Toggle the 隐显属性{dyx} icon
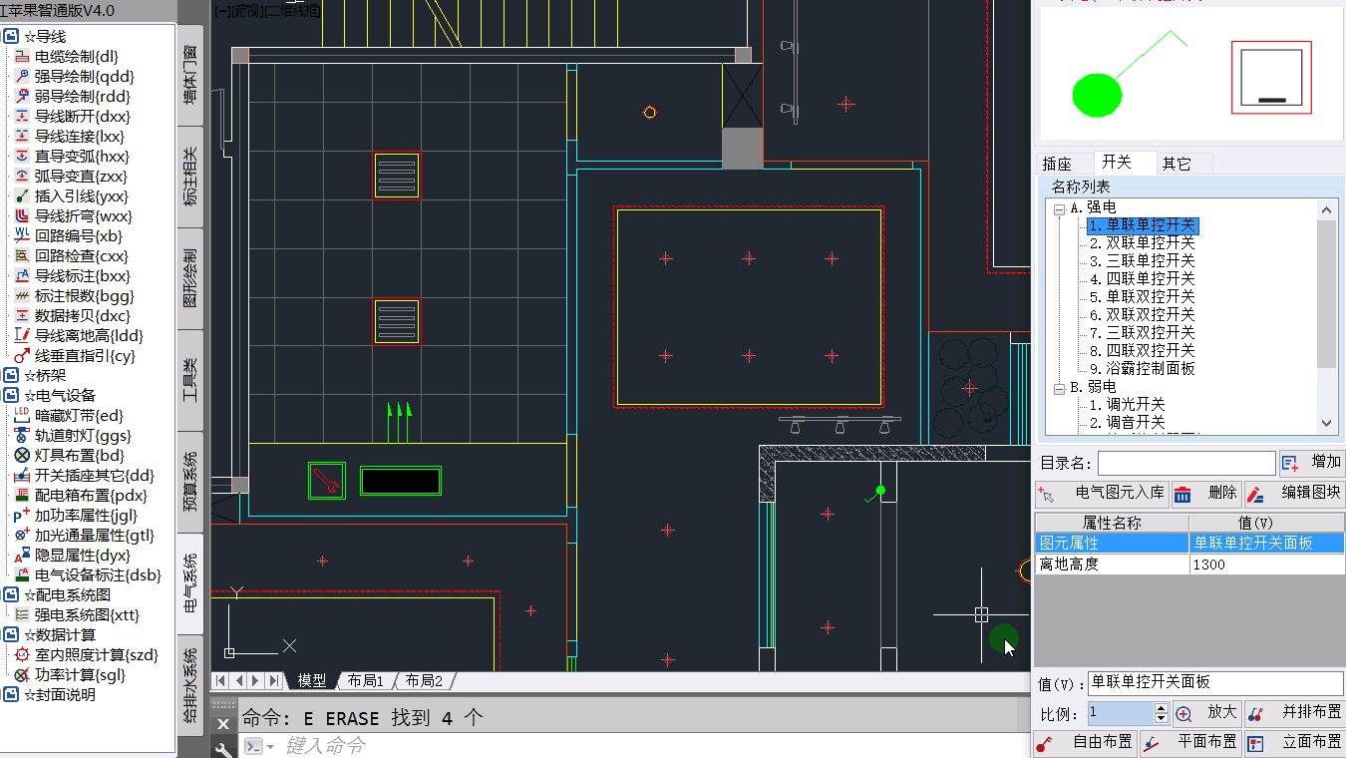Screen dimensions: 1346x758 (x=22, y=556)
